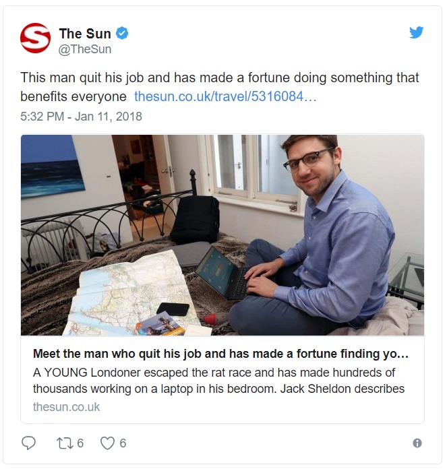Click the blue verified badge
Viewport: 447px width, 469px height.
pyautogui.click(x=122, y=33)
